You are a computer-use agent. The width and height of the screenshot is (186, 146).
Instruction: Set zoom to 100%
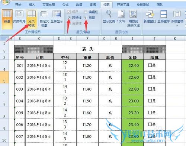(x=121, y=17)
